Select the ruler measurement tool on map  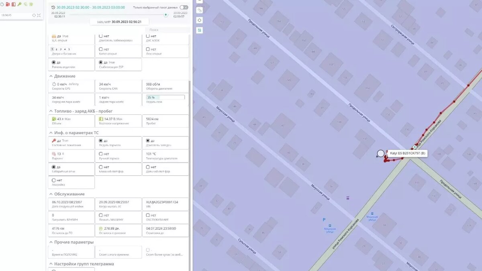tap(200, 10)
